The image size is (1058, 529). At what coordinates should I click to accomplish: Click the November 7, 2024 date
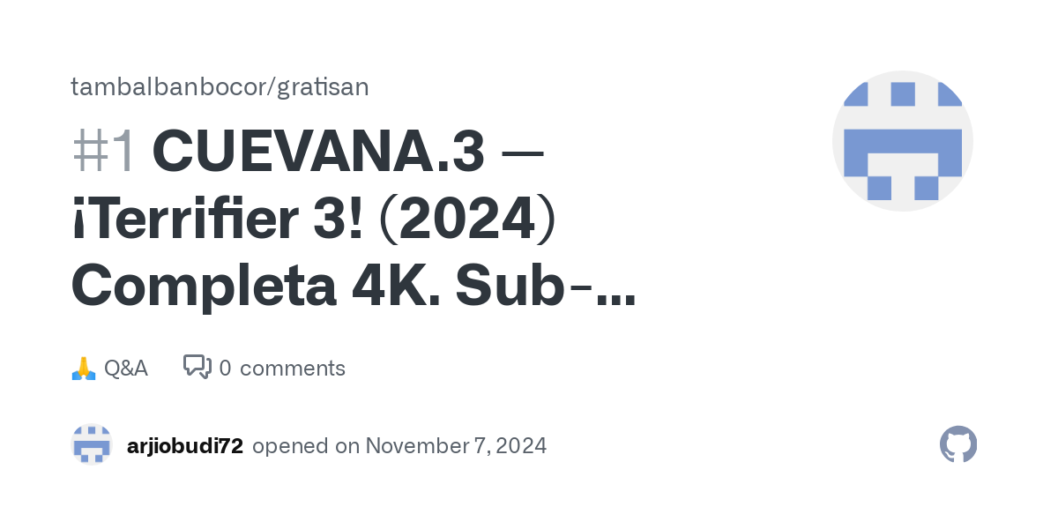pyautogui.click(x=456, y=446)
